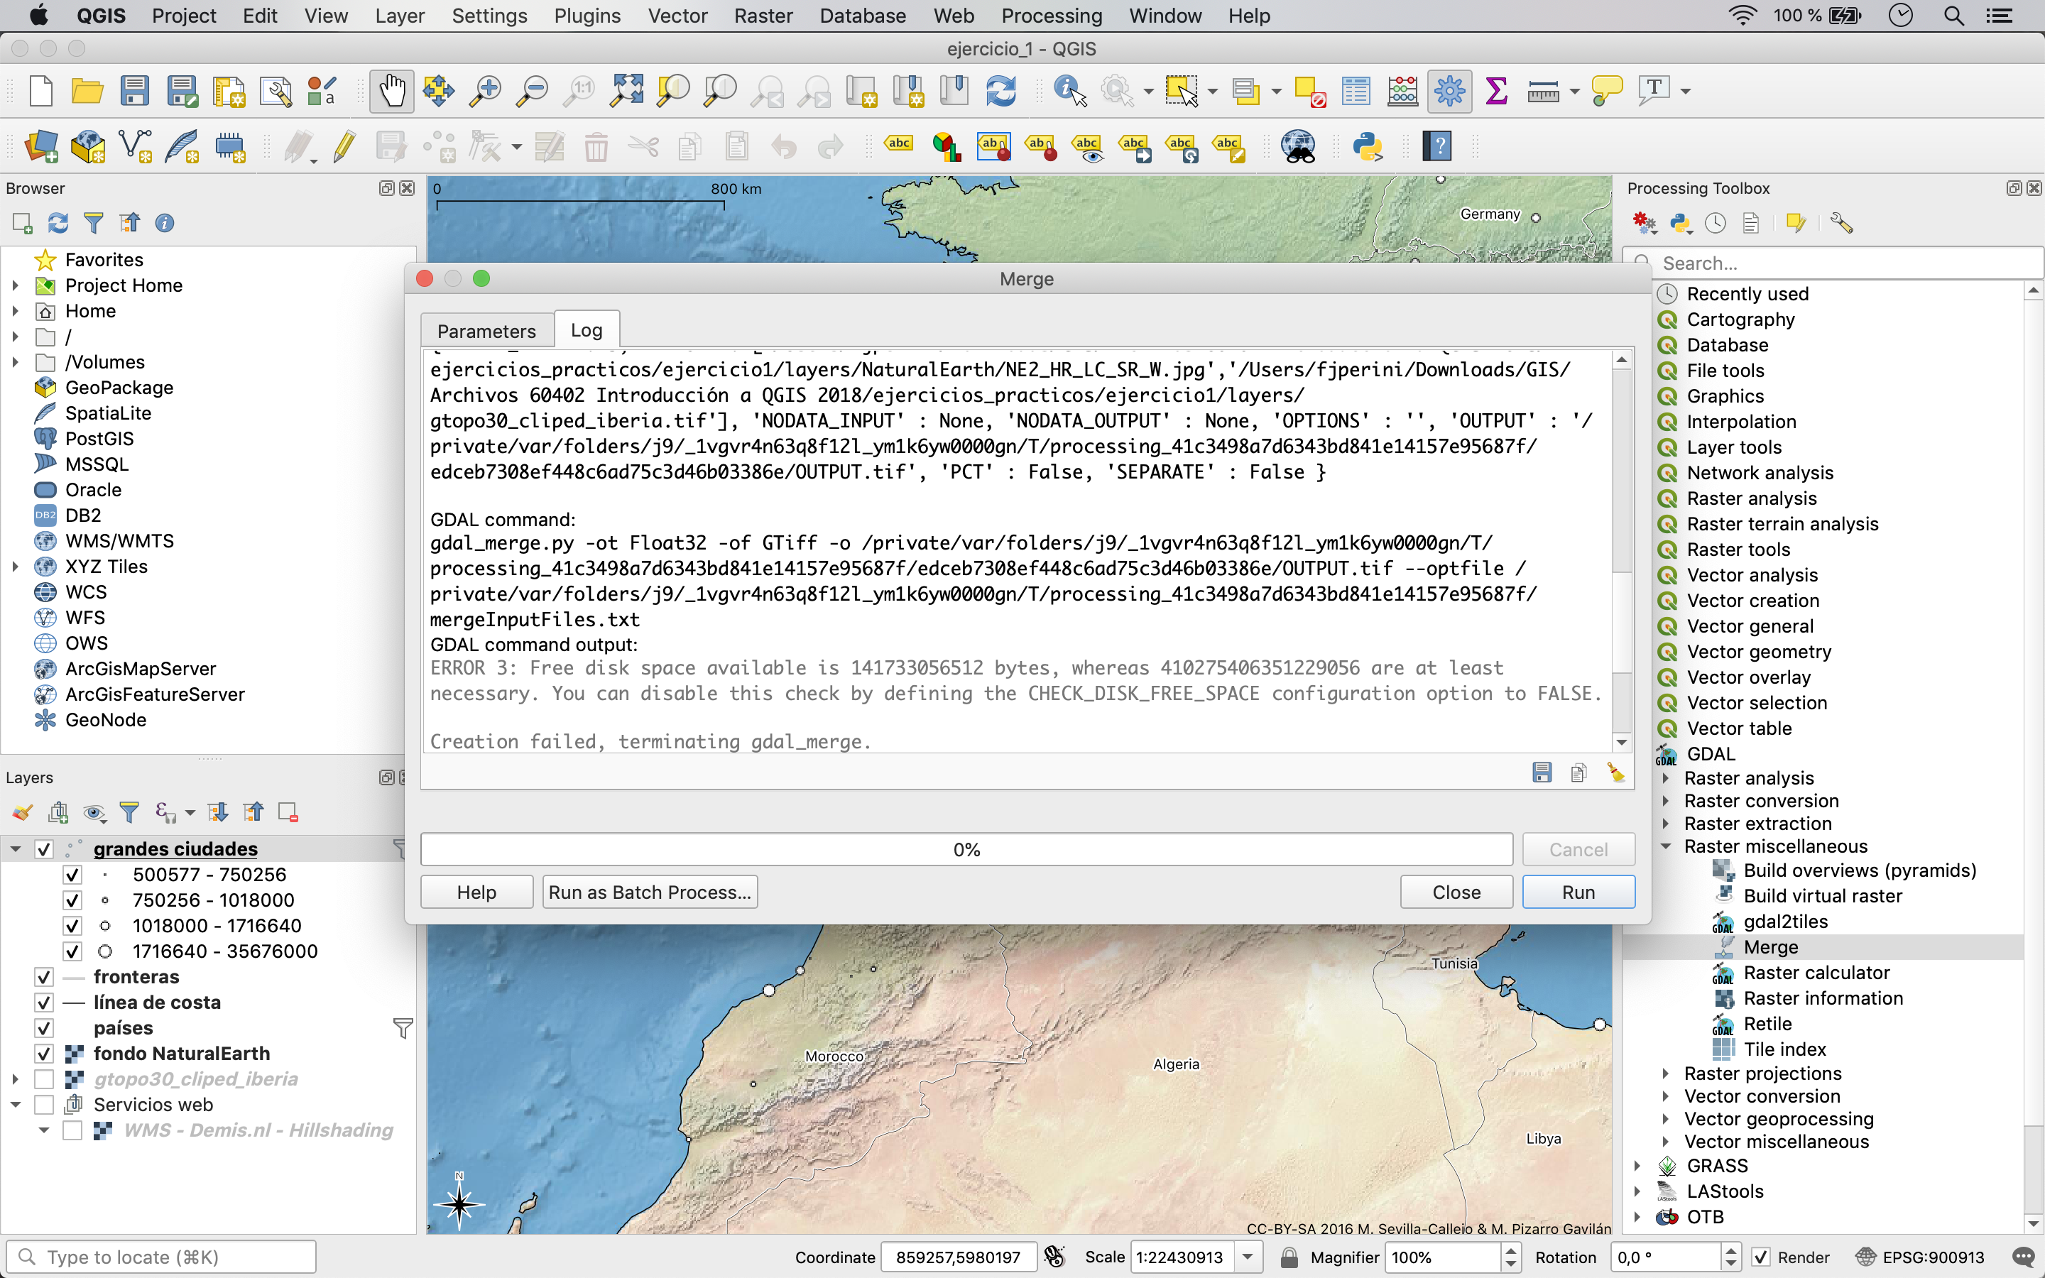Screen dimensions: 2045x1278
Task: Open the Python Console icon
Action: (1368, 146)
